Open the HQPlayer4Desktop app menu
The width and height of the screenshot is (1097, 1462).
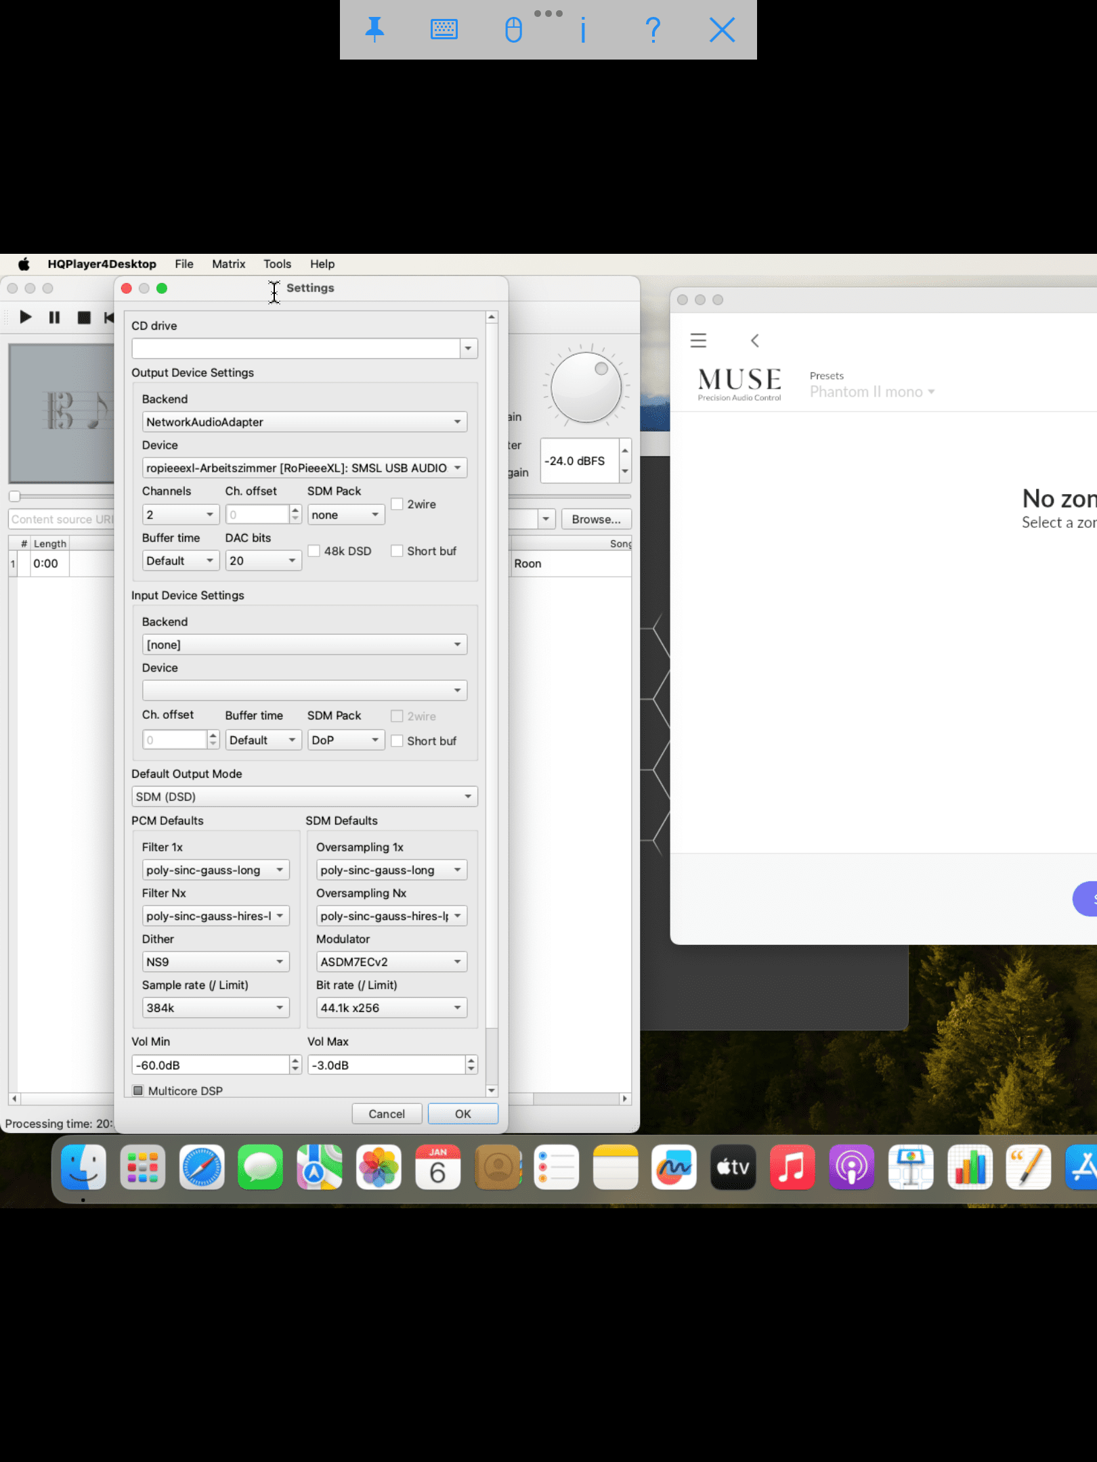[102, 264]
